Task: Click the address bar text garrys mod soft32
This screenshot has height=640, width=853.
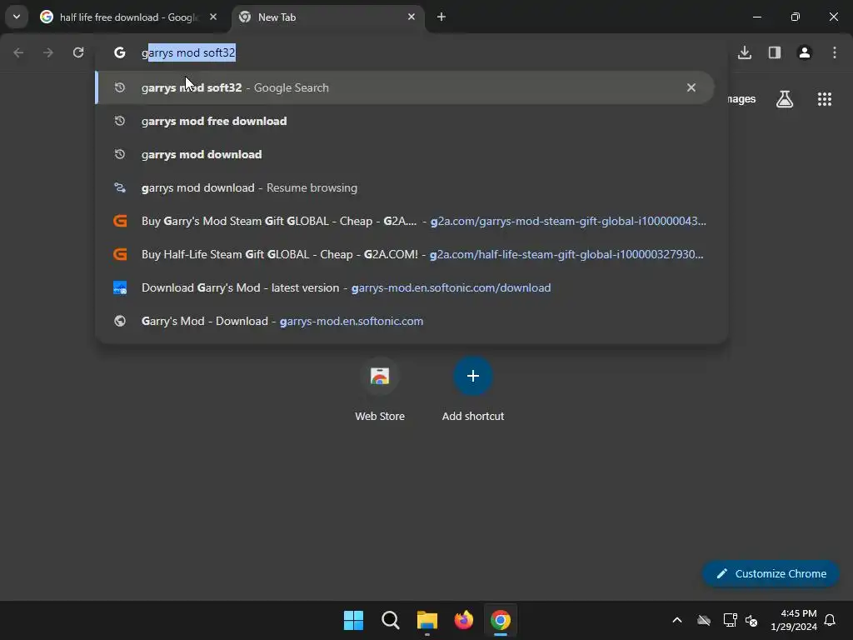Action: pyautogui.click(x=188, y=52)
